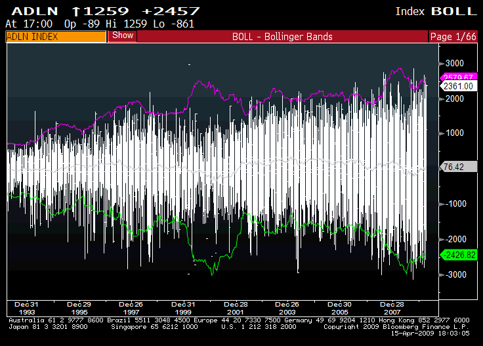Viewport: 483px width, 346px height.
Task: Click the Dec30 2005 date label
Action: coord(339,308)
